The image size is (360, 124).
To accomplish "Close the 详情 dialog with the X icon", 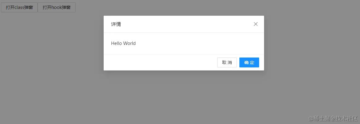I will (255, 24).
